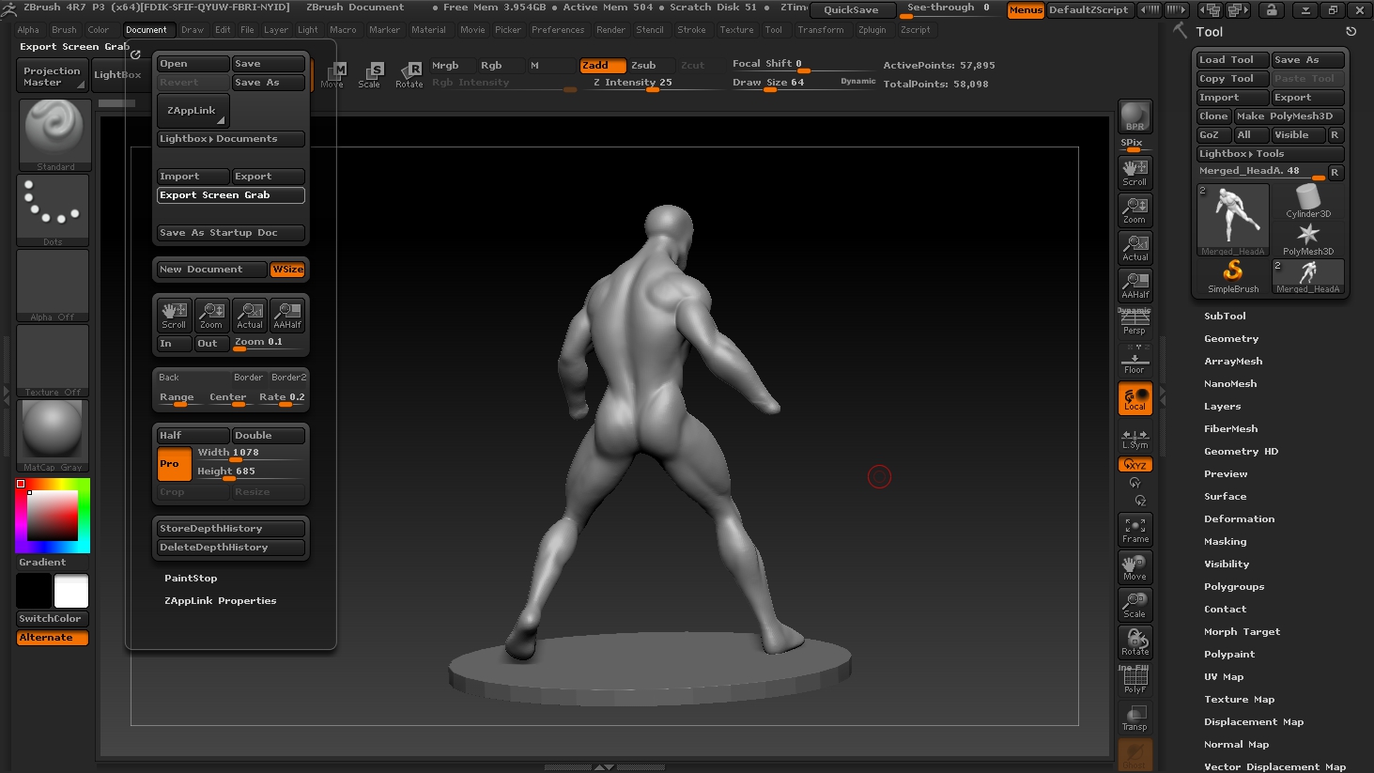Open the Zplugin menu
1374x773 pixels.
872,30
